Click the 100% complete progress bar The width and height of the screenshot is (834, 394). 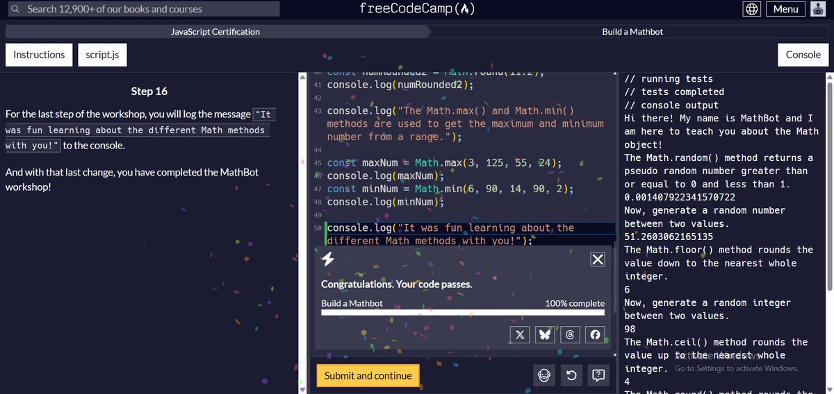pos(463,313)
